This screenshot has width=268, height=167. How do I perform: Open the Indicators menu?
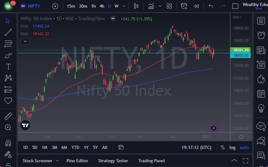[151, 6]
